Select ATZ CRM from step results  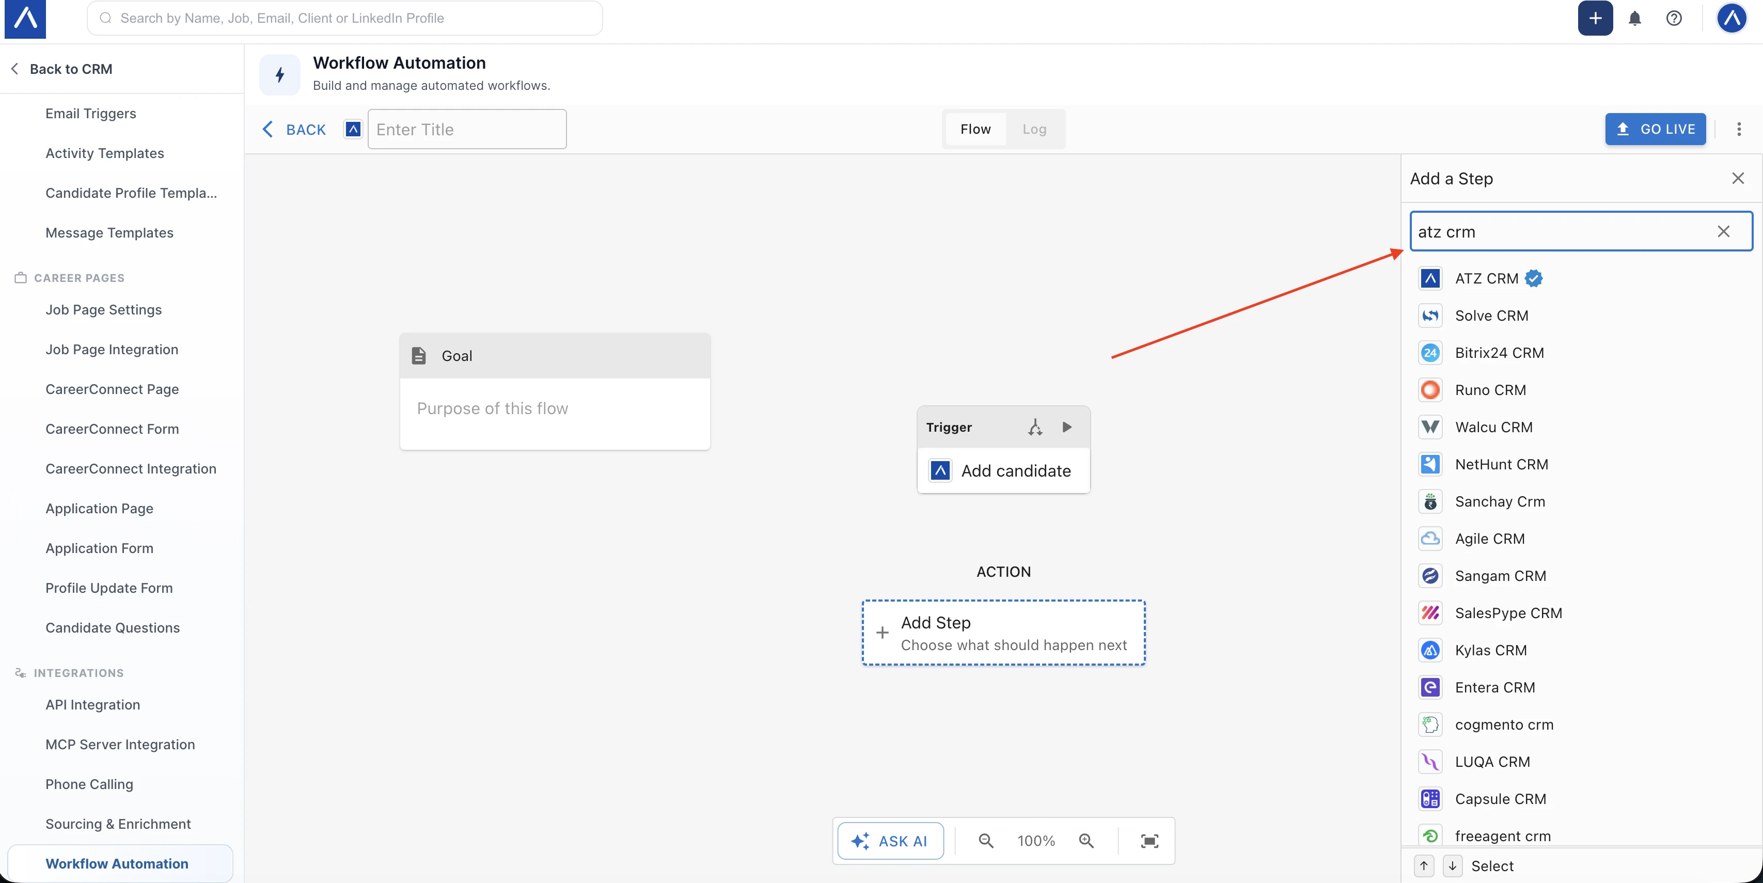pos(1582,279)
